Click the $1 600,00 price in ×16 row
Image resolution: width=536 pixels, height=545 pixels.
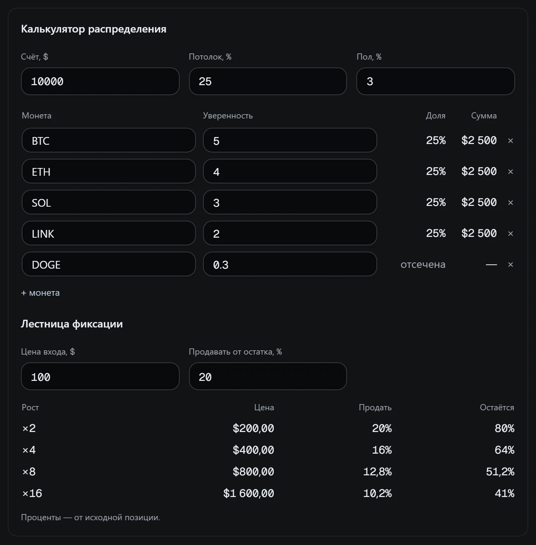(x=249, y=494)
